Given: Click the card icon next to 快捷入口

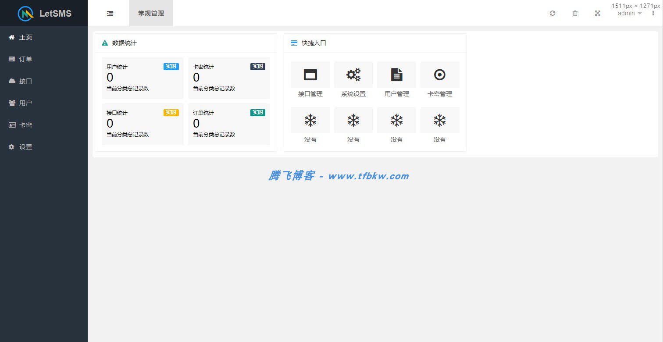Looking at the screenshot, I should pyautogui.click(x=294, y=43).
